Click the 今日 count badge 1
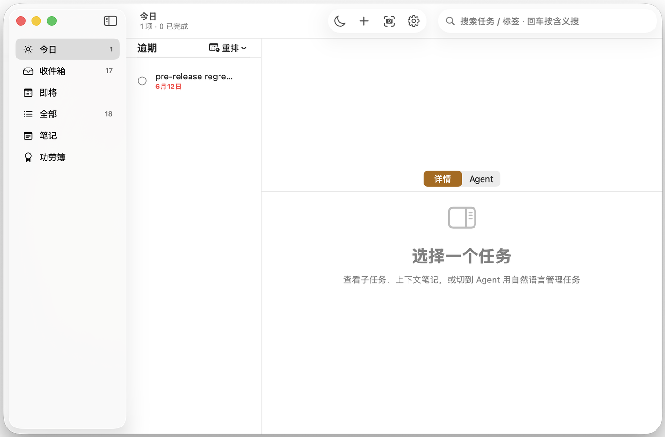 (x=111, y=49)
